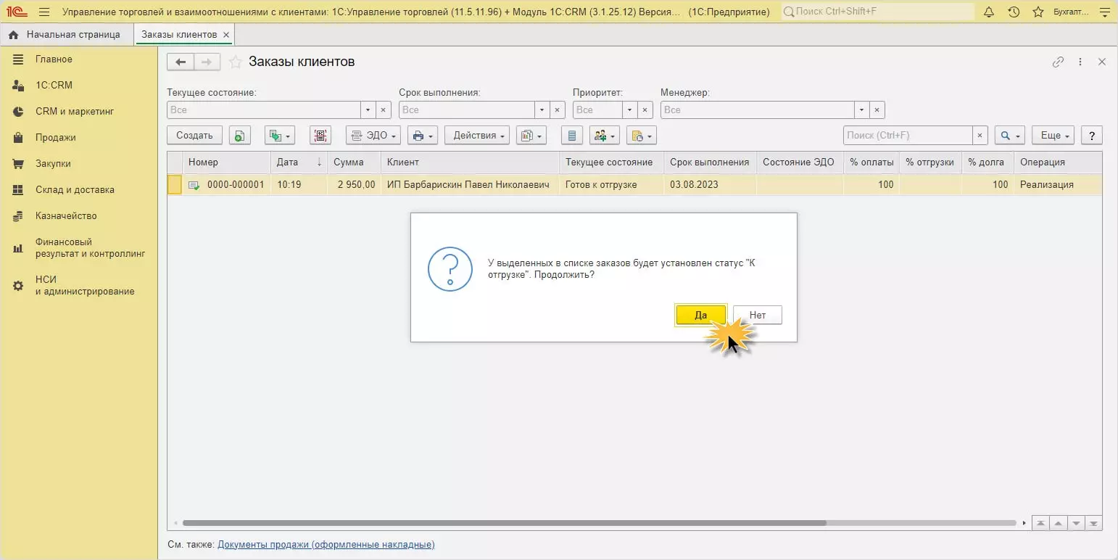Open НСИ и администрирование section
Viewport: 1118px width, 560px height.
pyautogui.click(x=85, y=286)
